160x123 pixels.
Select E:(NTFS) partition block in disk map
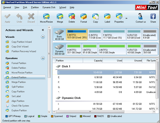pos(95,34)
